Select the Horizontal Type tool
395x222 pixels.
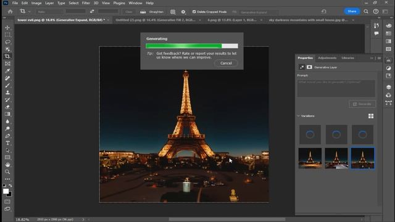click(x=7, y=143)
